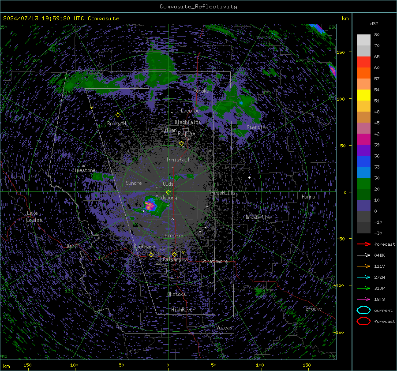
Task: Pick the red swatch between 65 and 60 dBZ
Action: pos(363,62)
